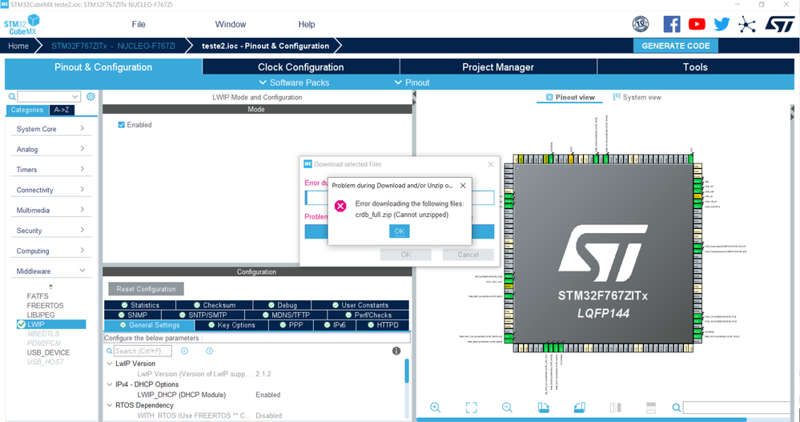Click the pin search input field
Screen dimensions: 800x422
(x=736, y=408)
